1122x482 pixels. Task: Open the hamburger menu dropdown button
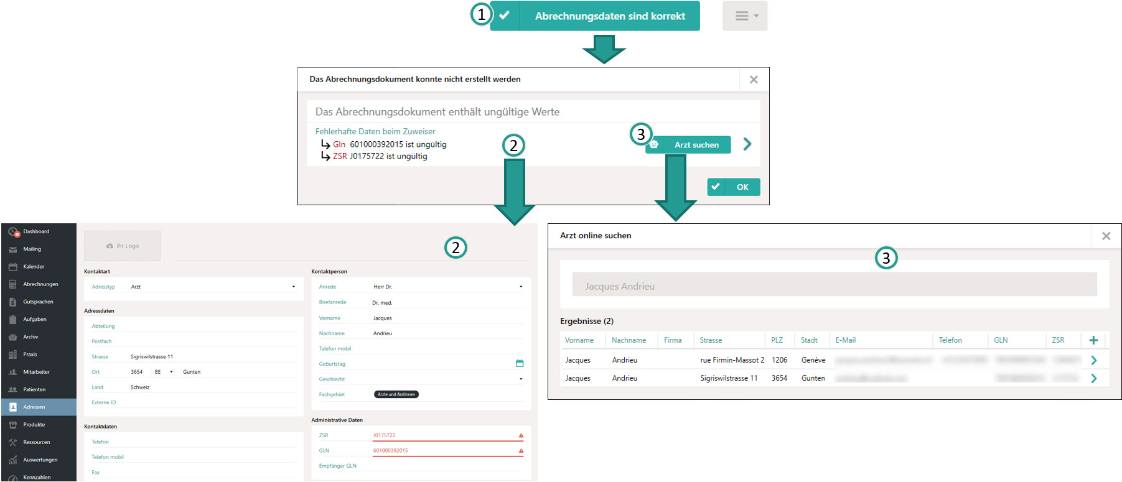coord(745,16)
